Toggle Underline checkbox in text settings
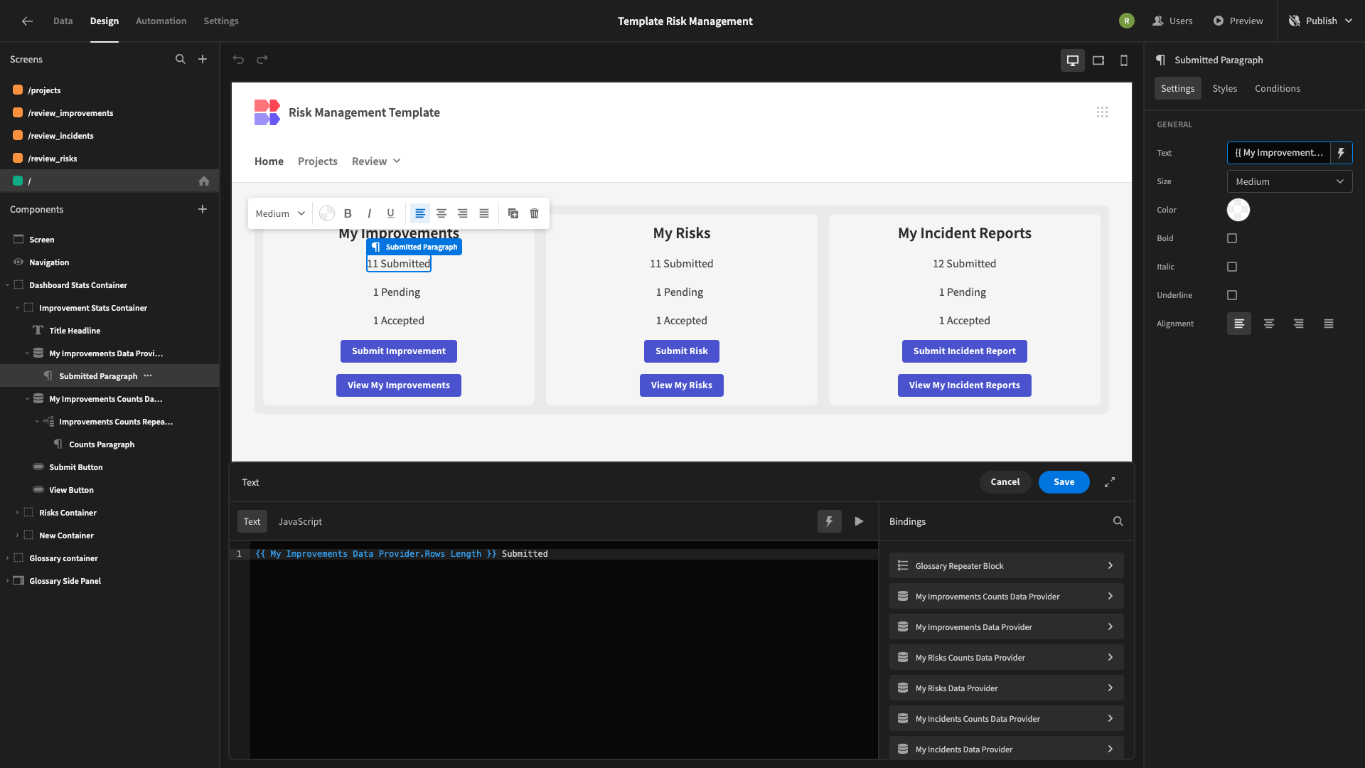Screen dimensions: 1365x768 (1232, 295)
